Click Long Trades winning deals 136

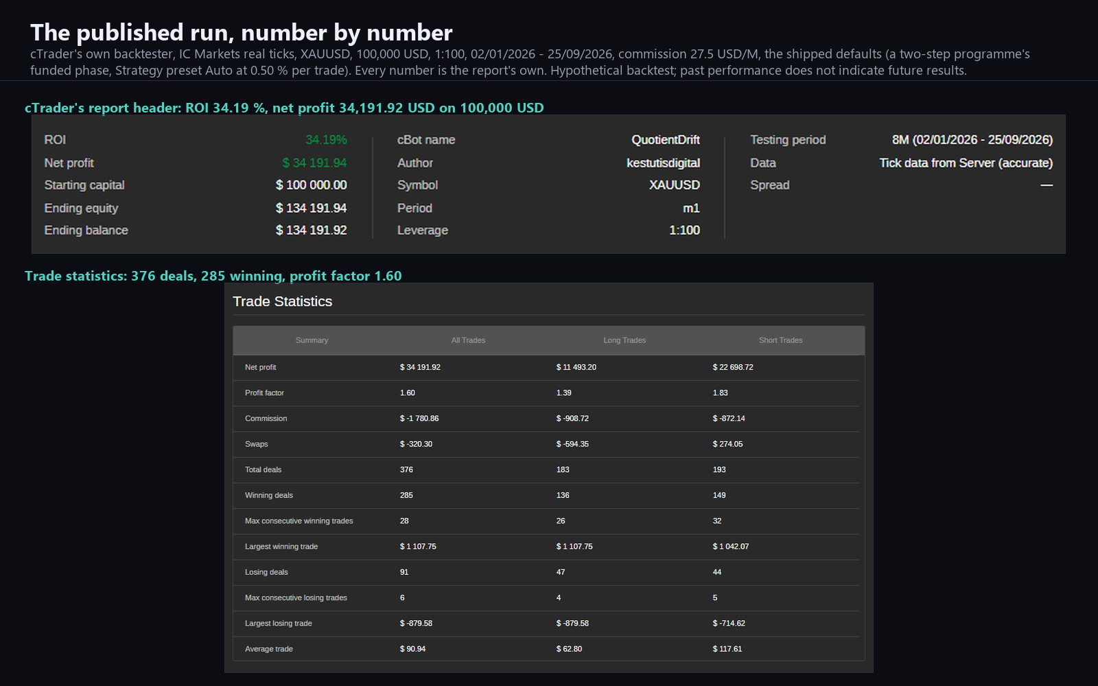tap(563, 495)
